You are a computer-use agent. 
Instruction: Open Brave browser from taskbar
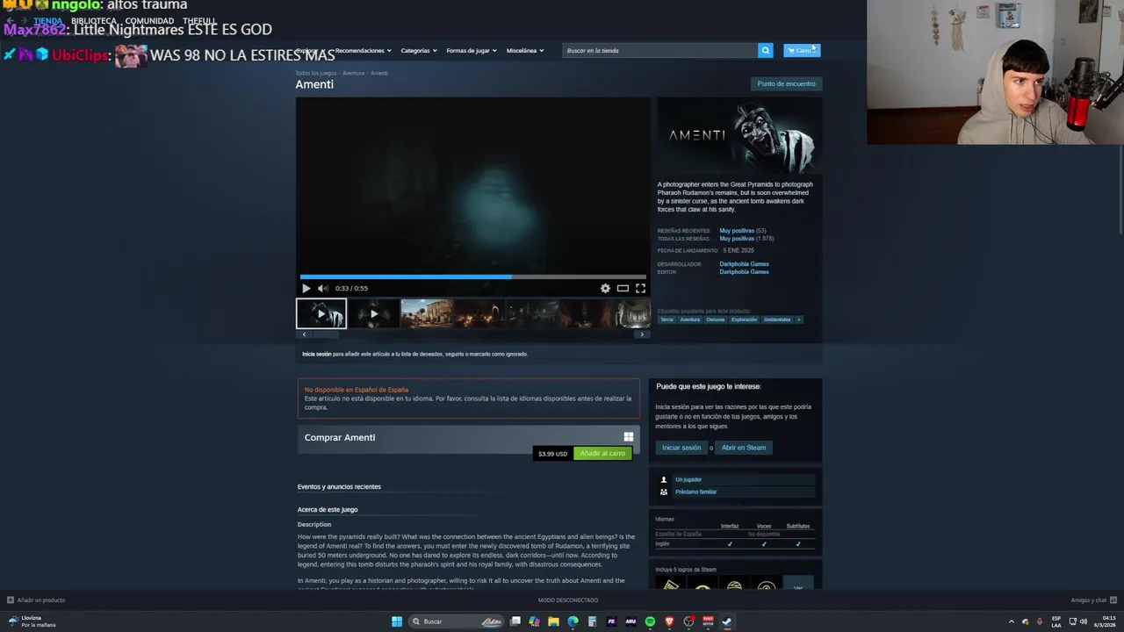click(x=669, y=621)
